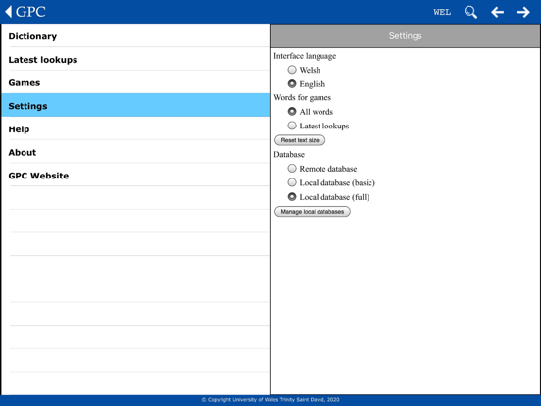Go forward with the right arrow icon
Image resolution: width=541 pixels, height=406 pixels.
pos(523,12)
